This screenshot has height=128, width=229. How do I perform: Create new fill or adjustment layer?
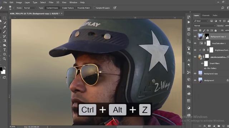coord(214,126)
